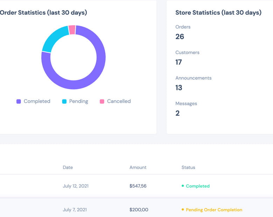Sort by the Status column header
Viewport: 273px width, 217px height.
(x=188, y=167)
